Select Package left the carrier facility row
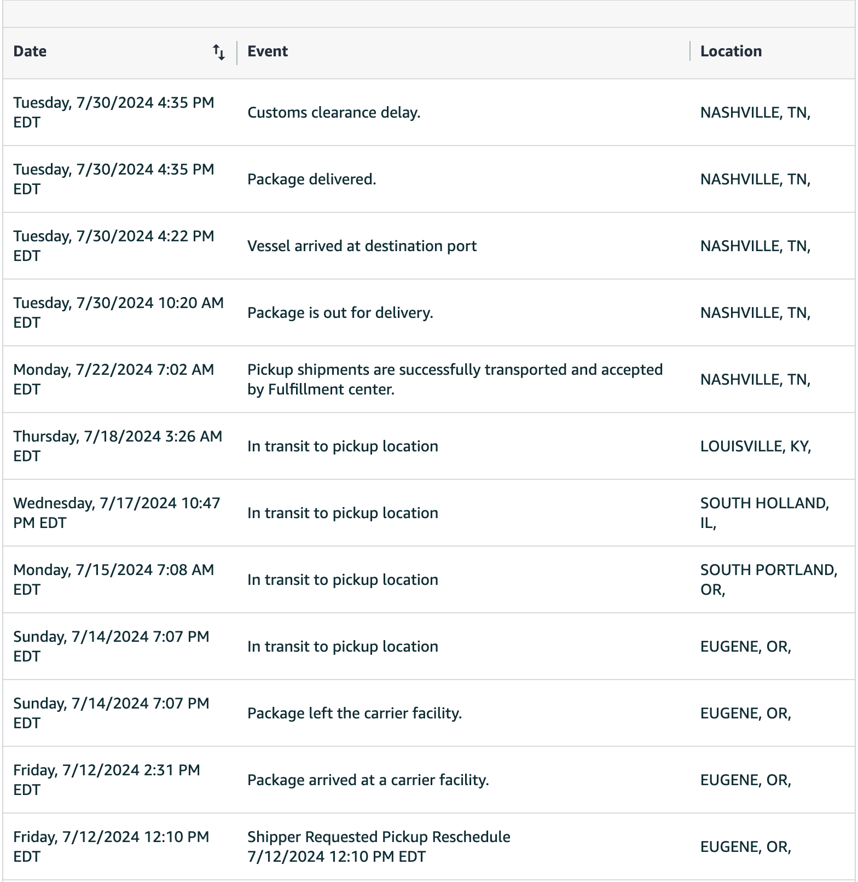The image size is (858, 882). point(355,713)
